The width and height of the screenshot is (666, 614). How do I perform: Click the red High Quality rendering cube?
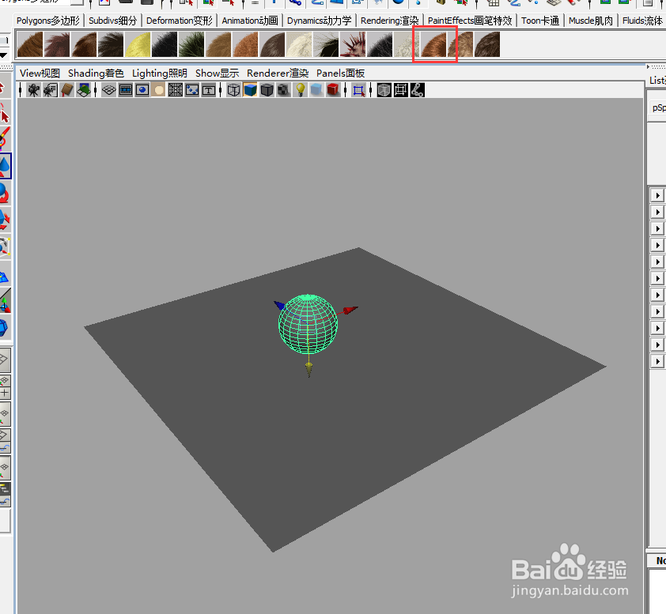point(334,90)
